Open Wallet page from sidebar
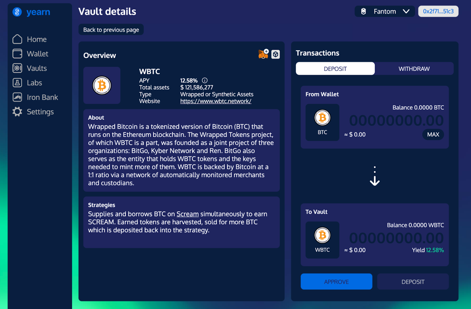Screen dimensions: 471x309 tap(37, 54)
